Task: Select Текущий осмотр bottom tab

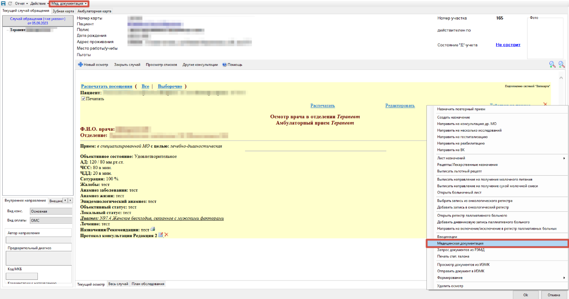Action: [x=91, y=284]
